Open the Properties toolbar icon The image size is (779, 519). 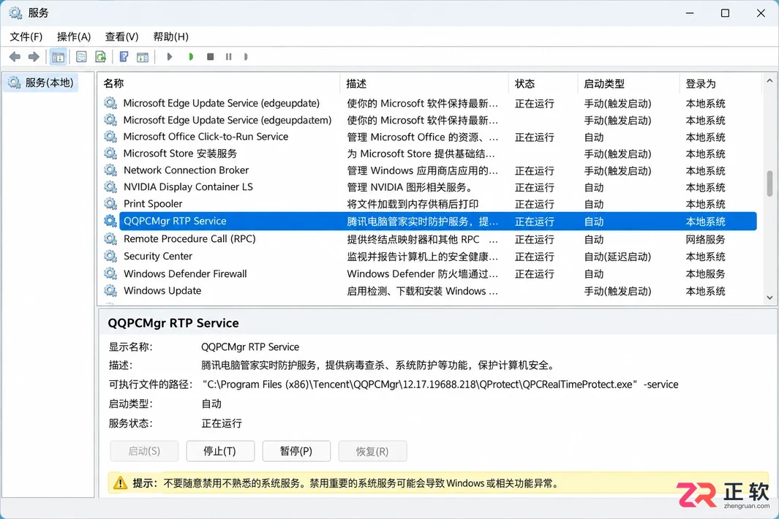pos(81,56)
